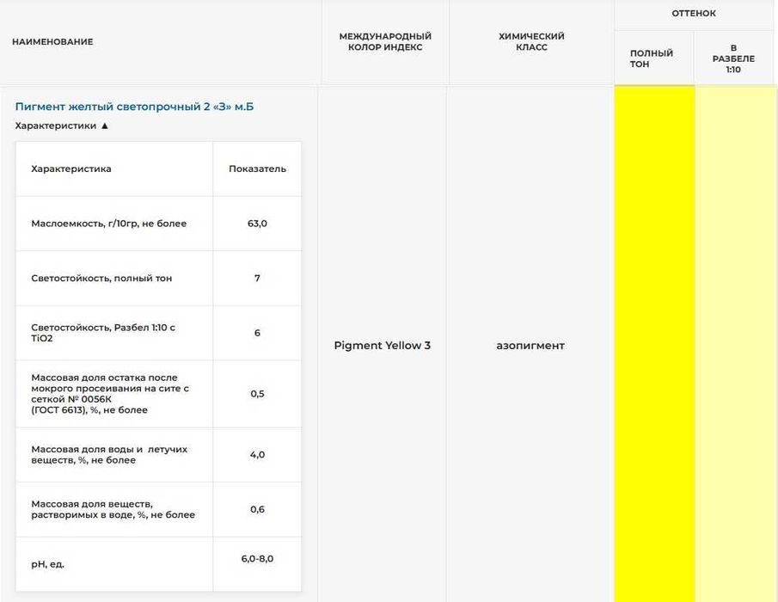Click the НАИМЕНОВАНИЕ column header
Image resolution: width=778 pixels, height=602 pixels.
point(52,41)
